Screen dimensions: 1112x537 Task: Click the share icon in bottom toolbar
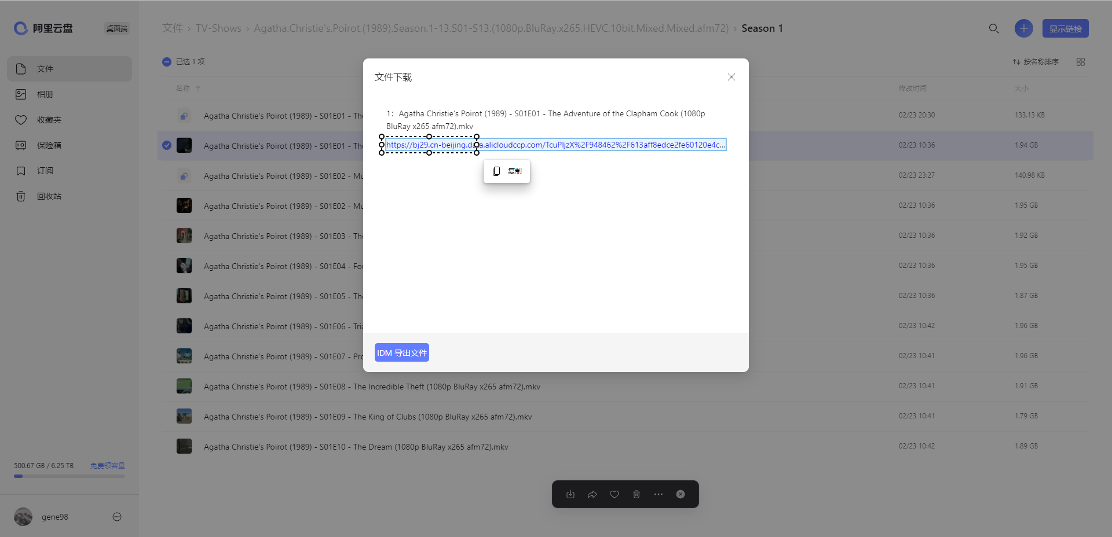tap(592, 494)
